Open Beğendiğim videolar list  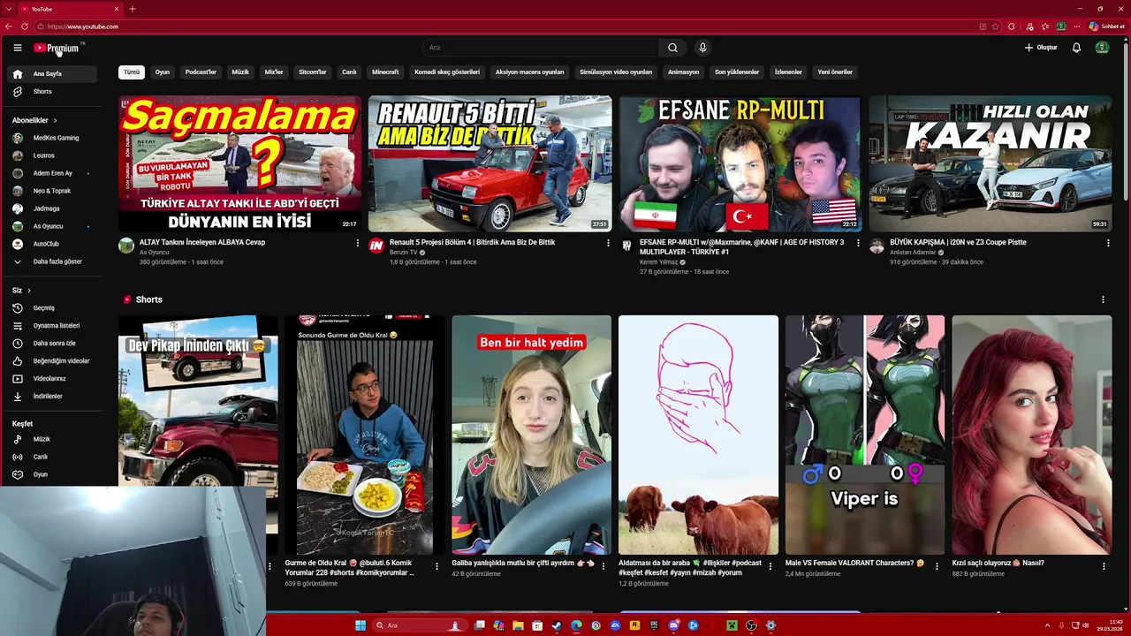pos(51,361)
